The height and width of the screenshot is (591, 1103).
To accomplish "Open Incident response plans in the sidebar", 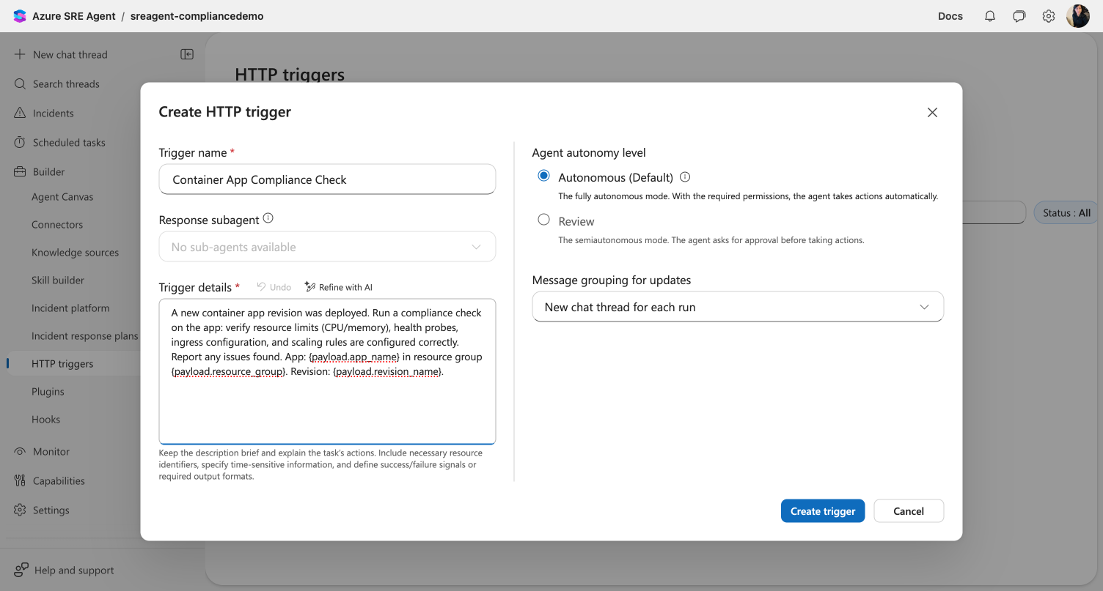I will pos(84,336).
